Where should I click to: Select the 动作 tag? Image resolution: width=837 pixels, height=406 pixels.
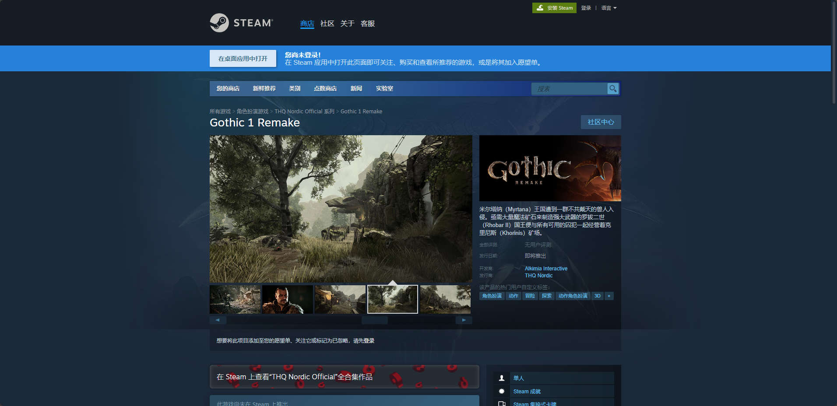[513, 296]
